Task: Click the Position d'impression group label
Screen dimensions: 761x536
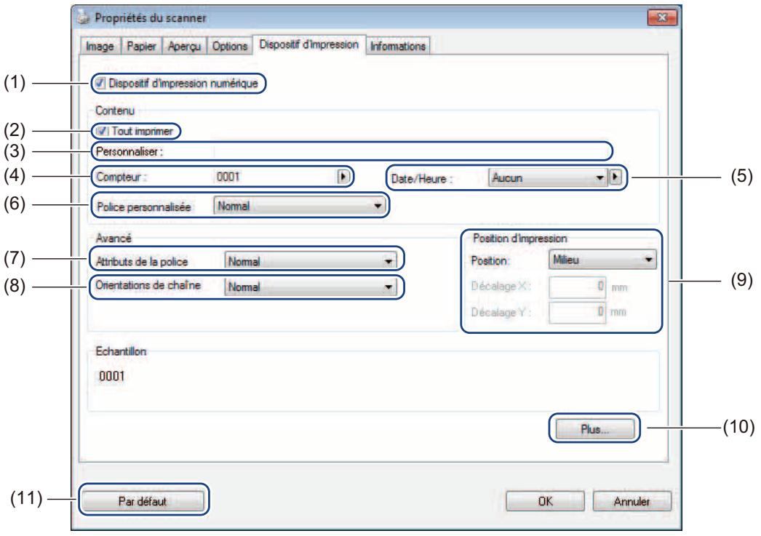Action: 519,238
